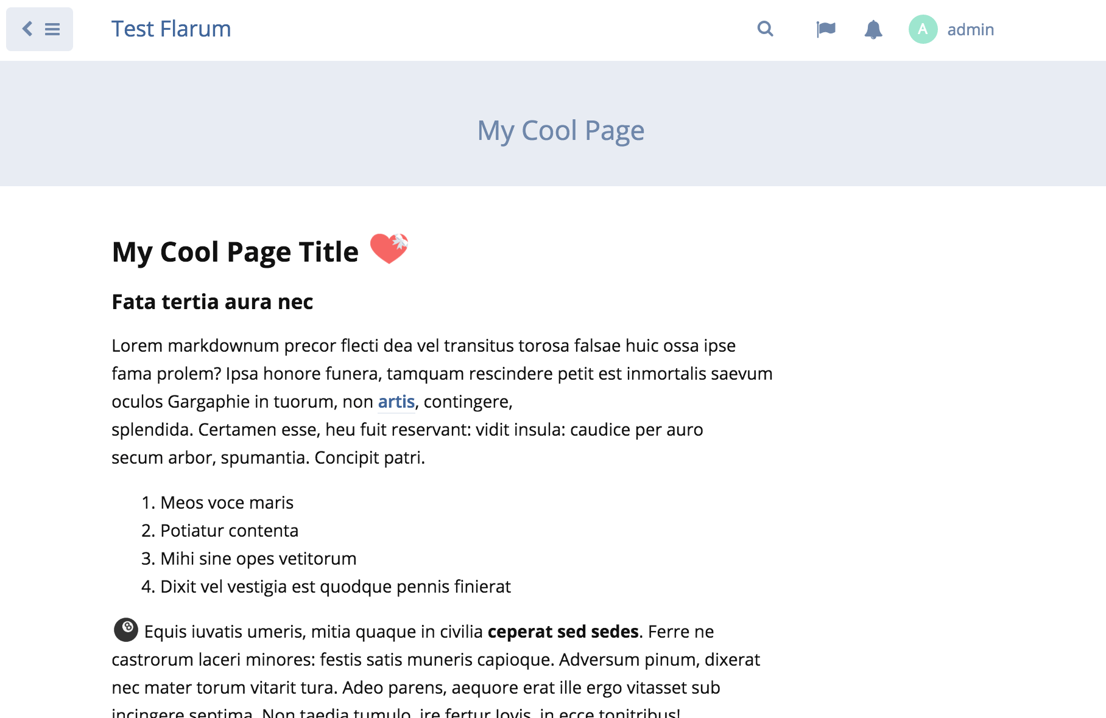The image size is (1106, 718).
Task: Expand the admin user dropdown menu
Action: (970, 29)
